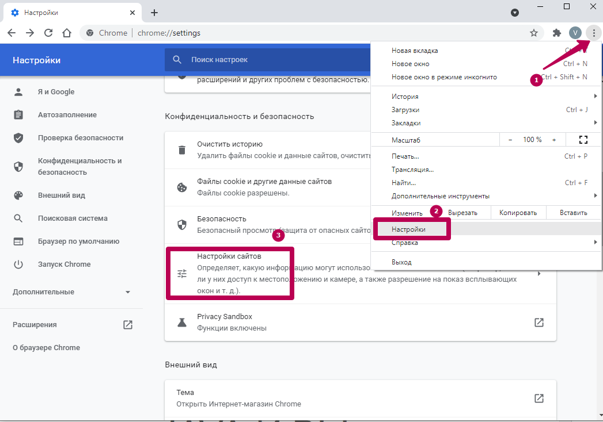
Task: Click the extensions puzzle piece icon
Action: pyautogui.click(x=556, y=33)
